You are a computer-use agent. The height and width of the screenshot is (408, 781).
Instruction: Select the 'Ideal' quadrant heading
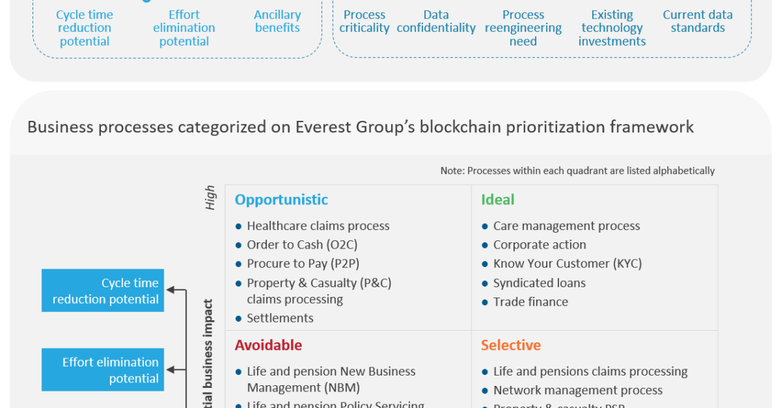click(x=498, y=200)
